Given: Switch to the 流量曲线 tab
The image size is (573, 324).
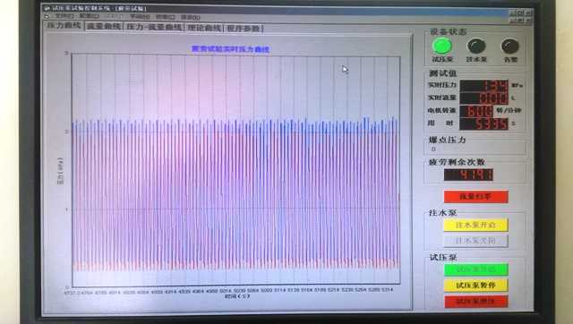Looking at the screenshot, I should 104,27.
